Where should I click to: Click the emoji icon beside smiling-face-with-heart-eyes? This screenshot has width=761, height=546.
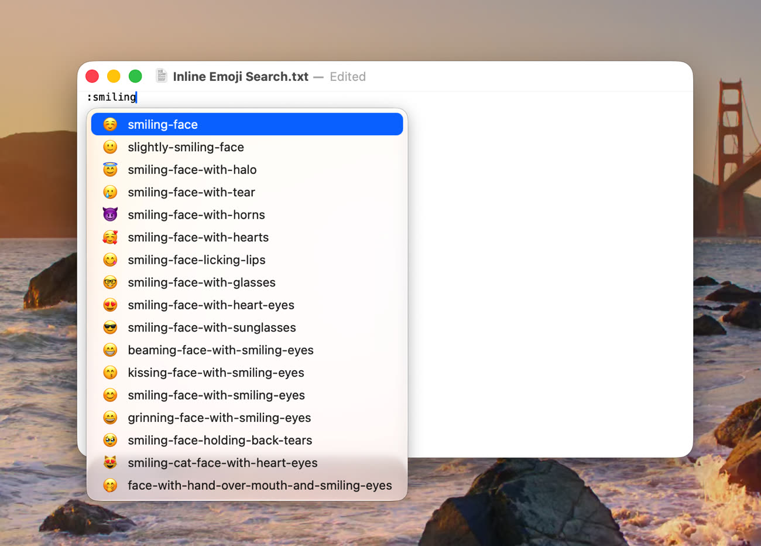point(110,305)
